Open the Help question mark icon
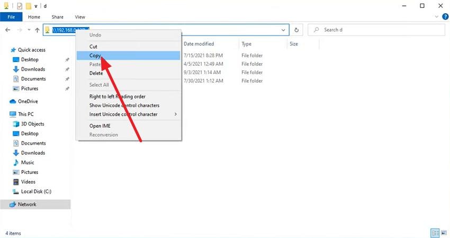 click(x=445, y=16)
